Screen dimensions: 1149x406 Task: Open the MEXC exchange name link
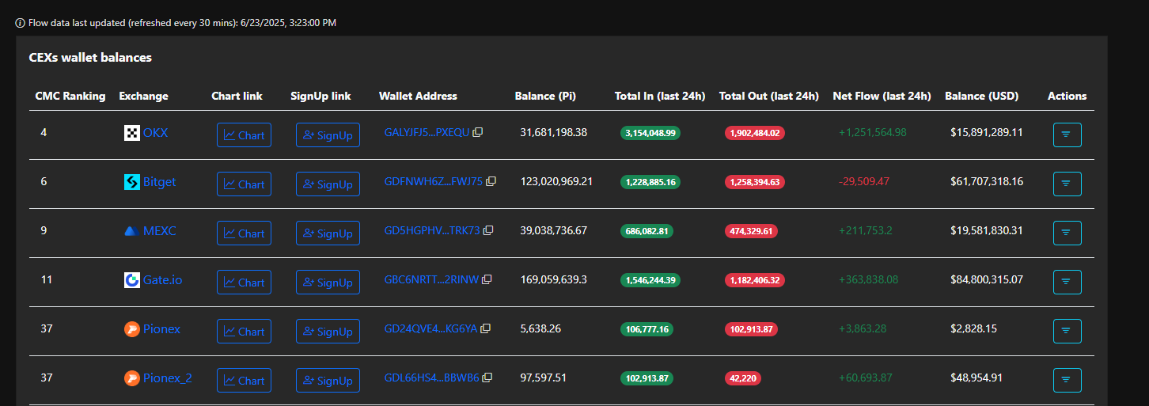(159, 231)
